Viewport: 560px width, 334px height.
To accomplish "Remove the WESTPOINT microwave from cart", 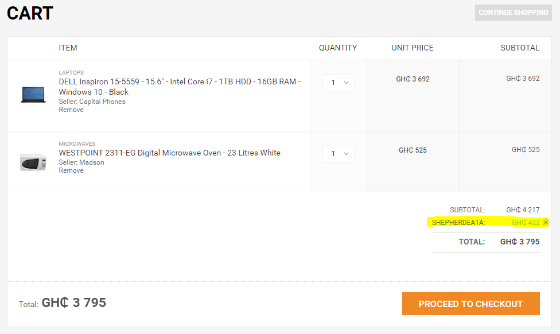I will (71, 170).
